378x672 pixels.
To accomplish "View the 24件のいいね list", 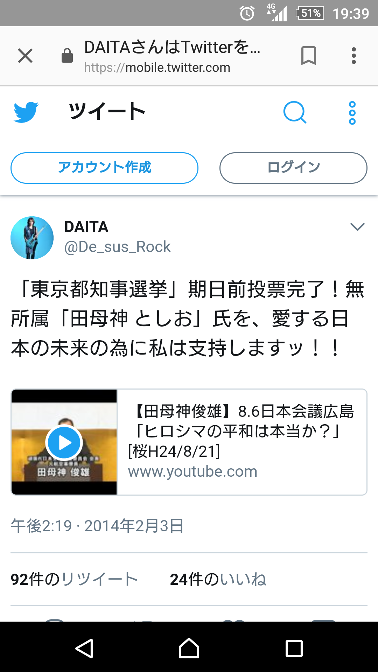I will pos(218,579).
